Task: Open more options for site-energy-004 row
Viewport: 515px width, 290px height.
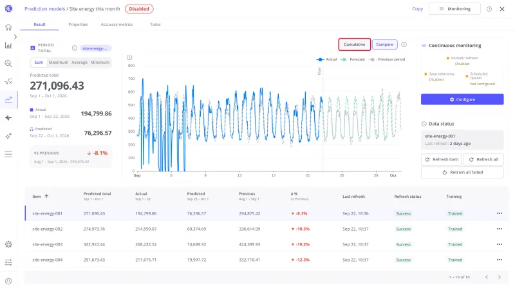Action: pyautogui.click(x=500, y=260)
